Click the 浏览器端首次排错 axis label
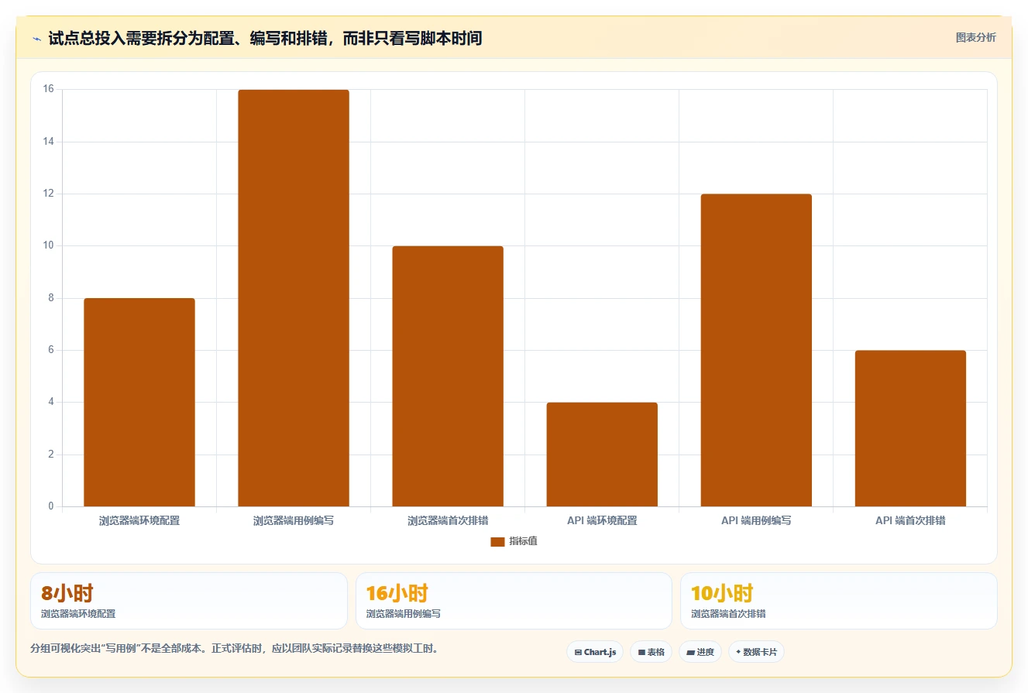Image resolution: width=1028 pixels, height=693 pixels. (448, 520)
